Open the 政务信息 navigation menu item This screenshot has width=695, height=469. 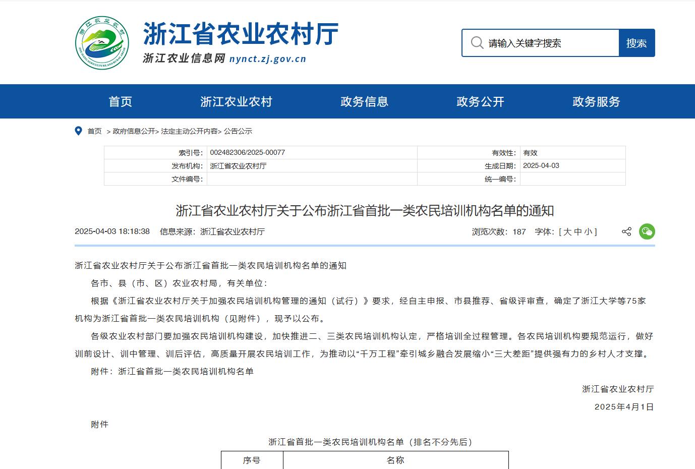[x=364, y=101]
